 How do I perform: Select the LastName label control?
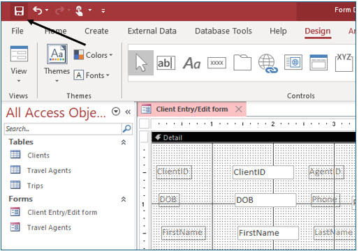[x=335, y=233]
